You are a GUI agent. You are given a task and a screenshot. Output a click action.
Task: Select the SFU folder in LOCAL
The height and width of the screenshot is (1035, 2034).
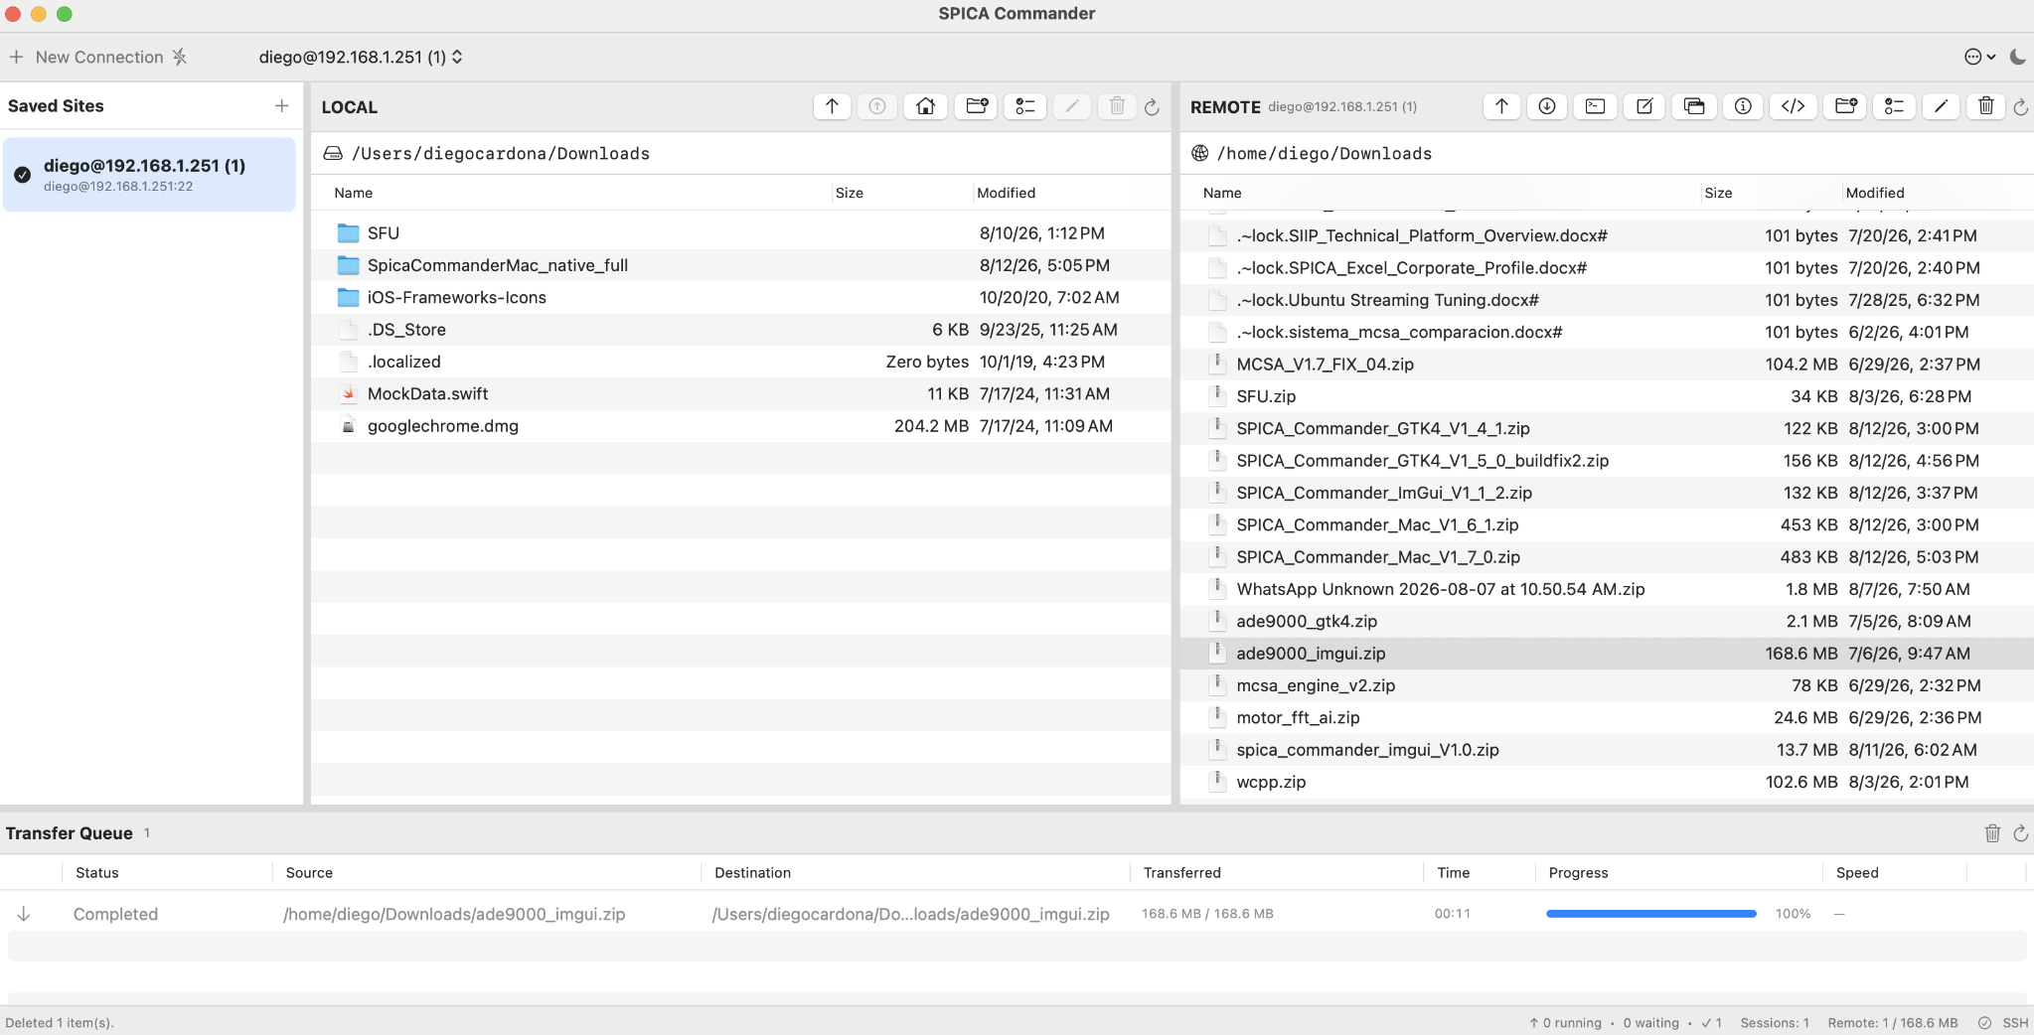(741, 233)
